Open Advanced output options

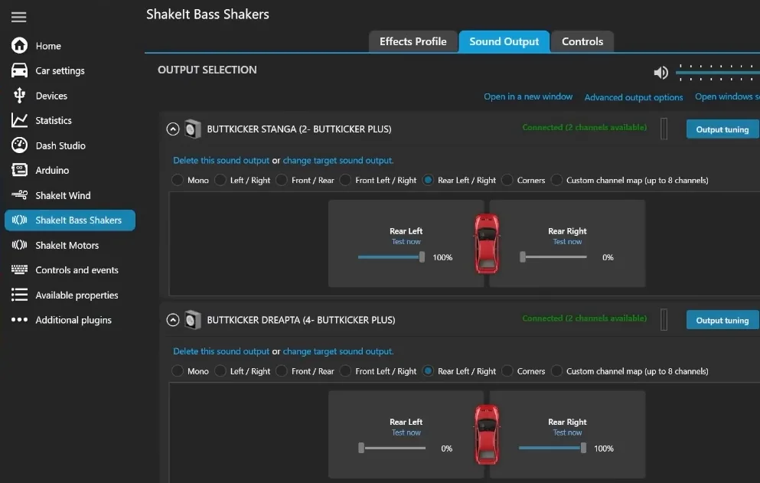634,97
